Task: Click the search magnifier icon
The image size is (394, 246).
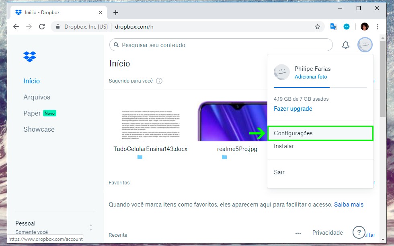Action: (x=116, y=45)
